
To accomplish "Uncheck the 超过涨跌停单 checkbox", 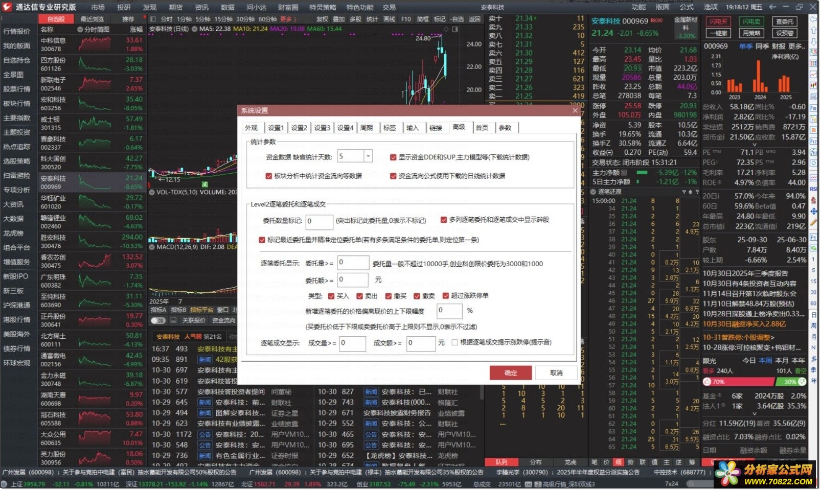I will [446, 296].
